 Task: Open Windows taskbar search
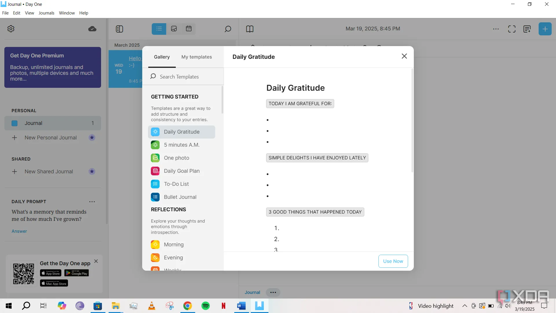click(26, 306)
